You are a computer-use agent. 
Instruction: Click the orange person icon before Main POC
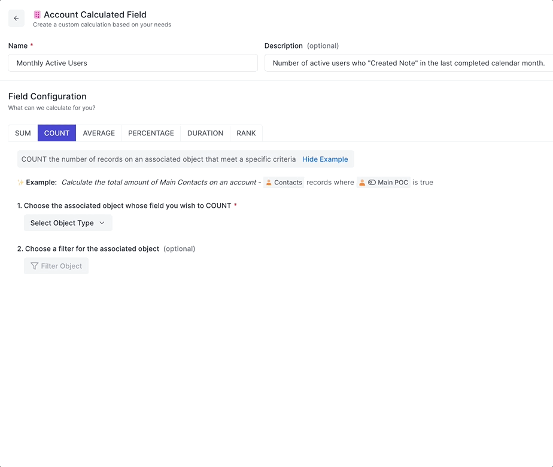pos(362,182)
